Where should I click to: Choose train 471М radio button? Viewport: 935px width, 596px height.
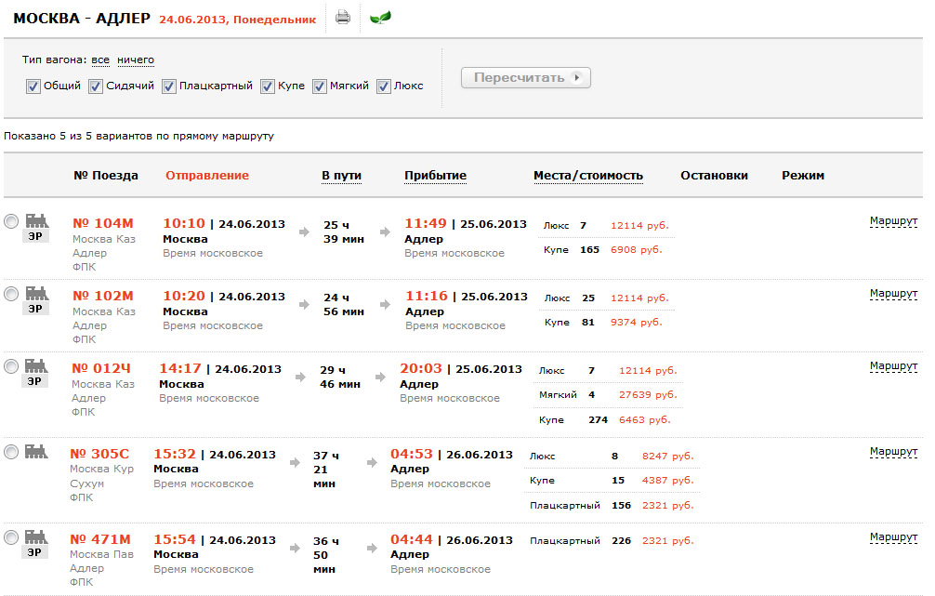(11, 537)
